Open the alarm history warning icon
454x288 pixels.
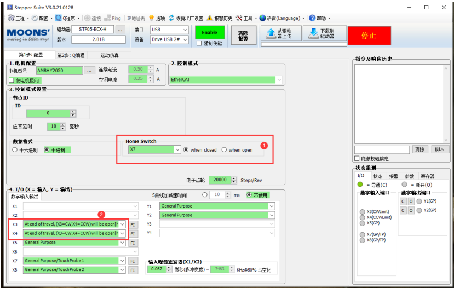tap(210, 18)
